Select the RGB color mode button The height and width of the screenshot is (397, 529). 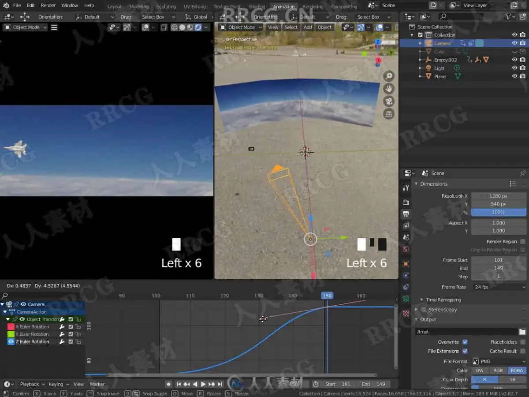click(x=498, y=371)
